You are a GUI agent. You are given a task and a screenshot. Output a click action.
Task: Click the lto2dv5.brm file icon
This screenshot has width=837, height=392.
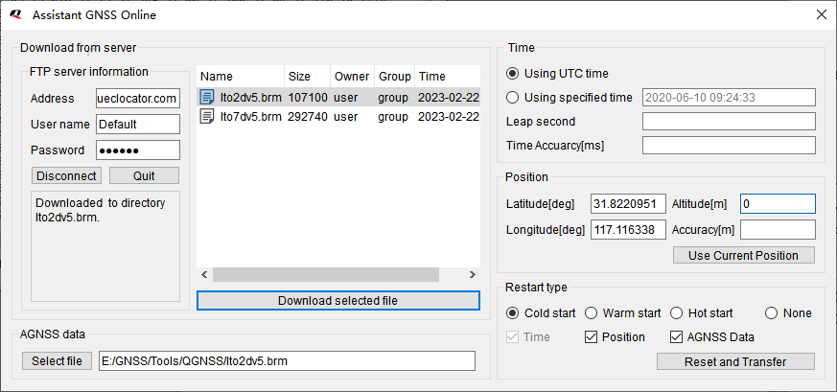pos(206,97)
